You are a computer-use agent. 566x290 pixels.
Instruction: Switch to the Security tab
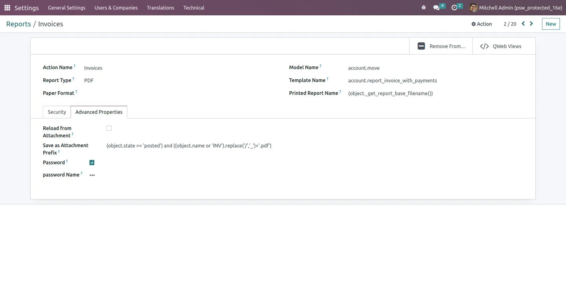57,112
